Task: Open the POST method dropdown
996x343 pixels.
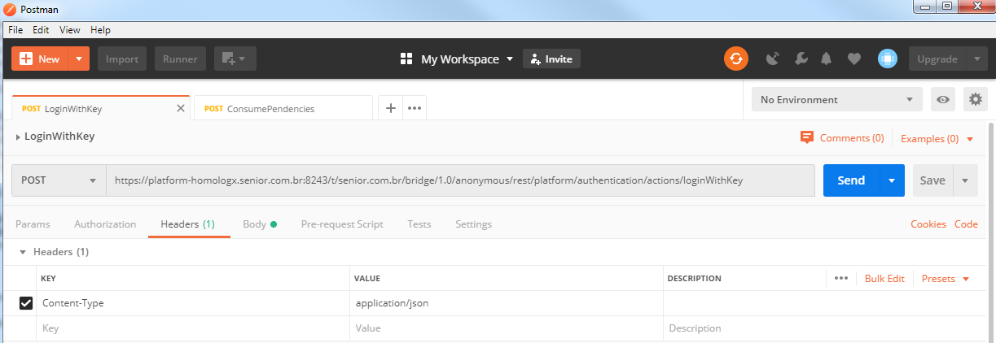Action: point(59,180)
